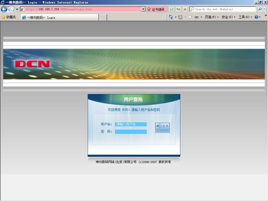This screenshot has height=201, width=268.
Task: Click the 神州数码网络 copyright footer text
Action: click(133, 162)
